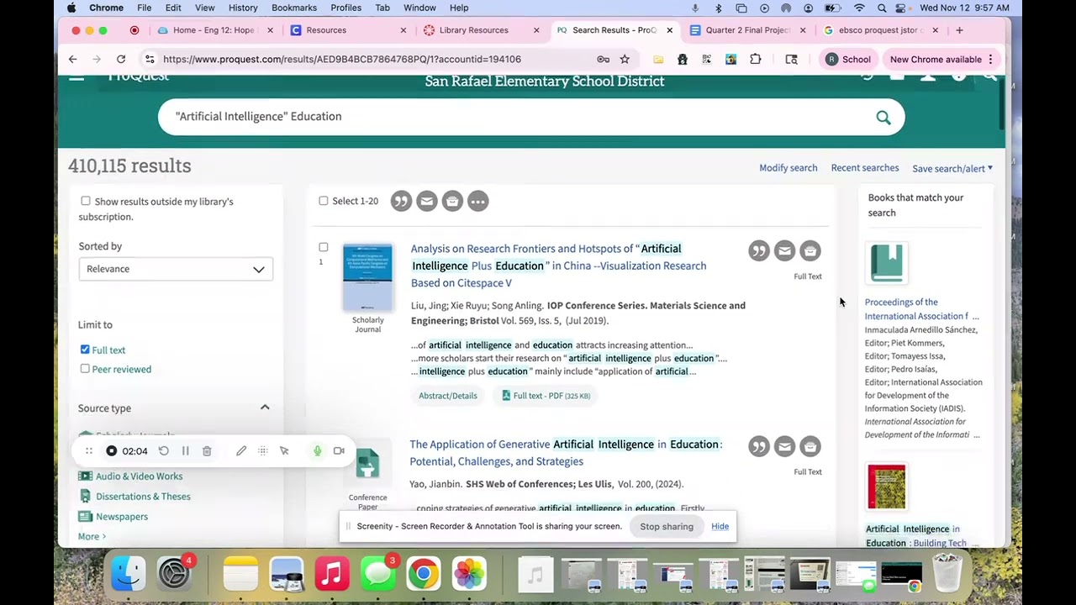Filter by Newspapers source type
Screen dimensions: 1076x605
(122, 517)
